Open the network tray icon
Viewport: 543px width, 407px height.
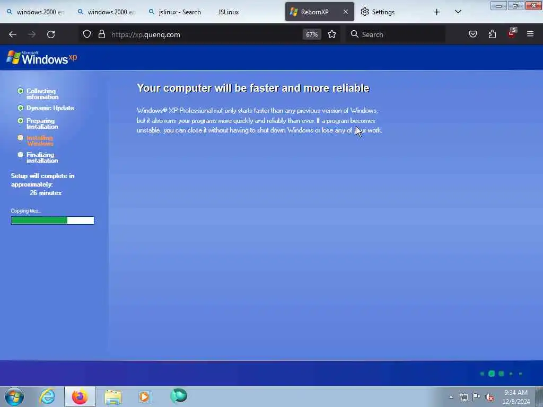coord(463,397)
